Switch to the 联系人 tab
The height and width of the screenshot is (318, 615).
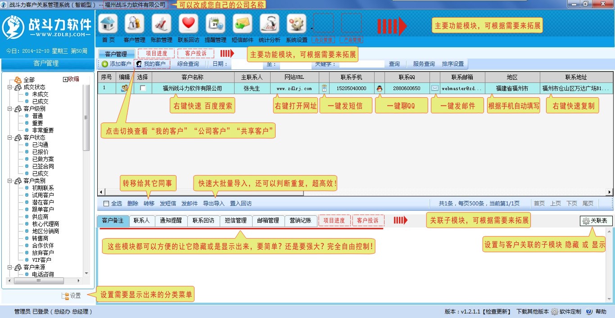(x=141, y=221)
